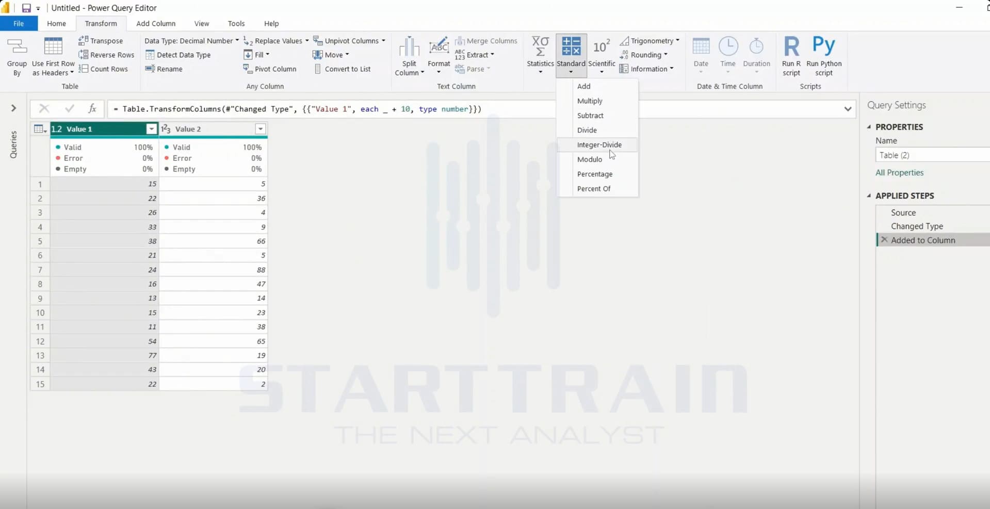Click the Convert to List icon
This screenshot has height=509, width=990.
tap(318, 69)
